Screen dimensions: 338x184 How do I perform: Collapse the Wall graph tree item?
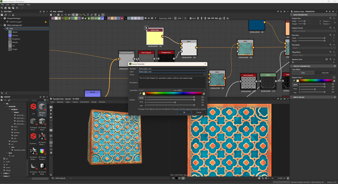4,29
